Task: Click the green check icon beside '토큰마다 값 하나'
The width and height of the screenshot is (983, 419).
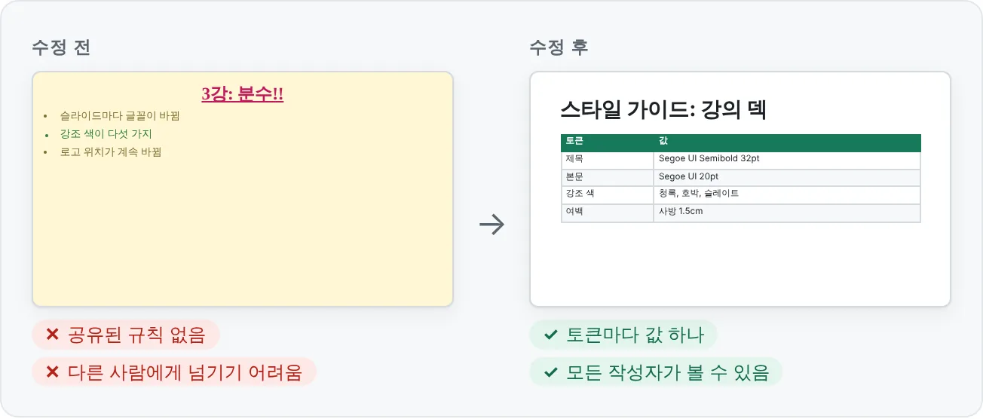Action: pyautogui.click(x=550, y=335)
